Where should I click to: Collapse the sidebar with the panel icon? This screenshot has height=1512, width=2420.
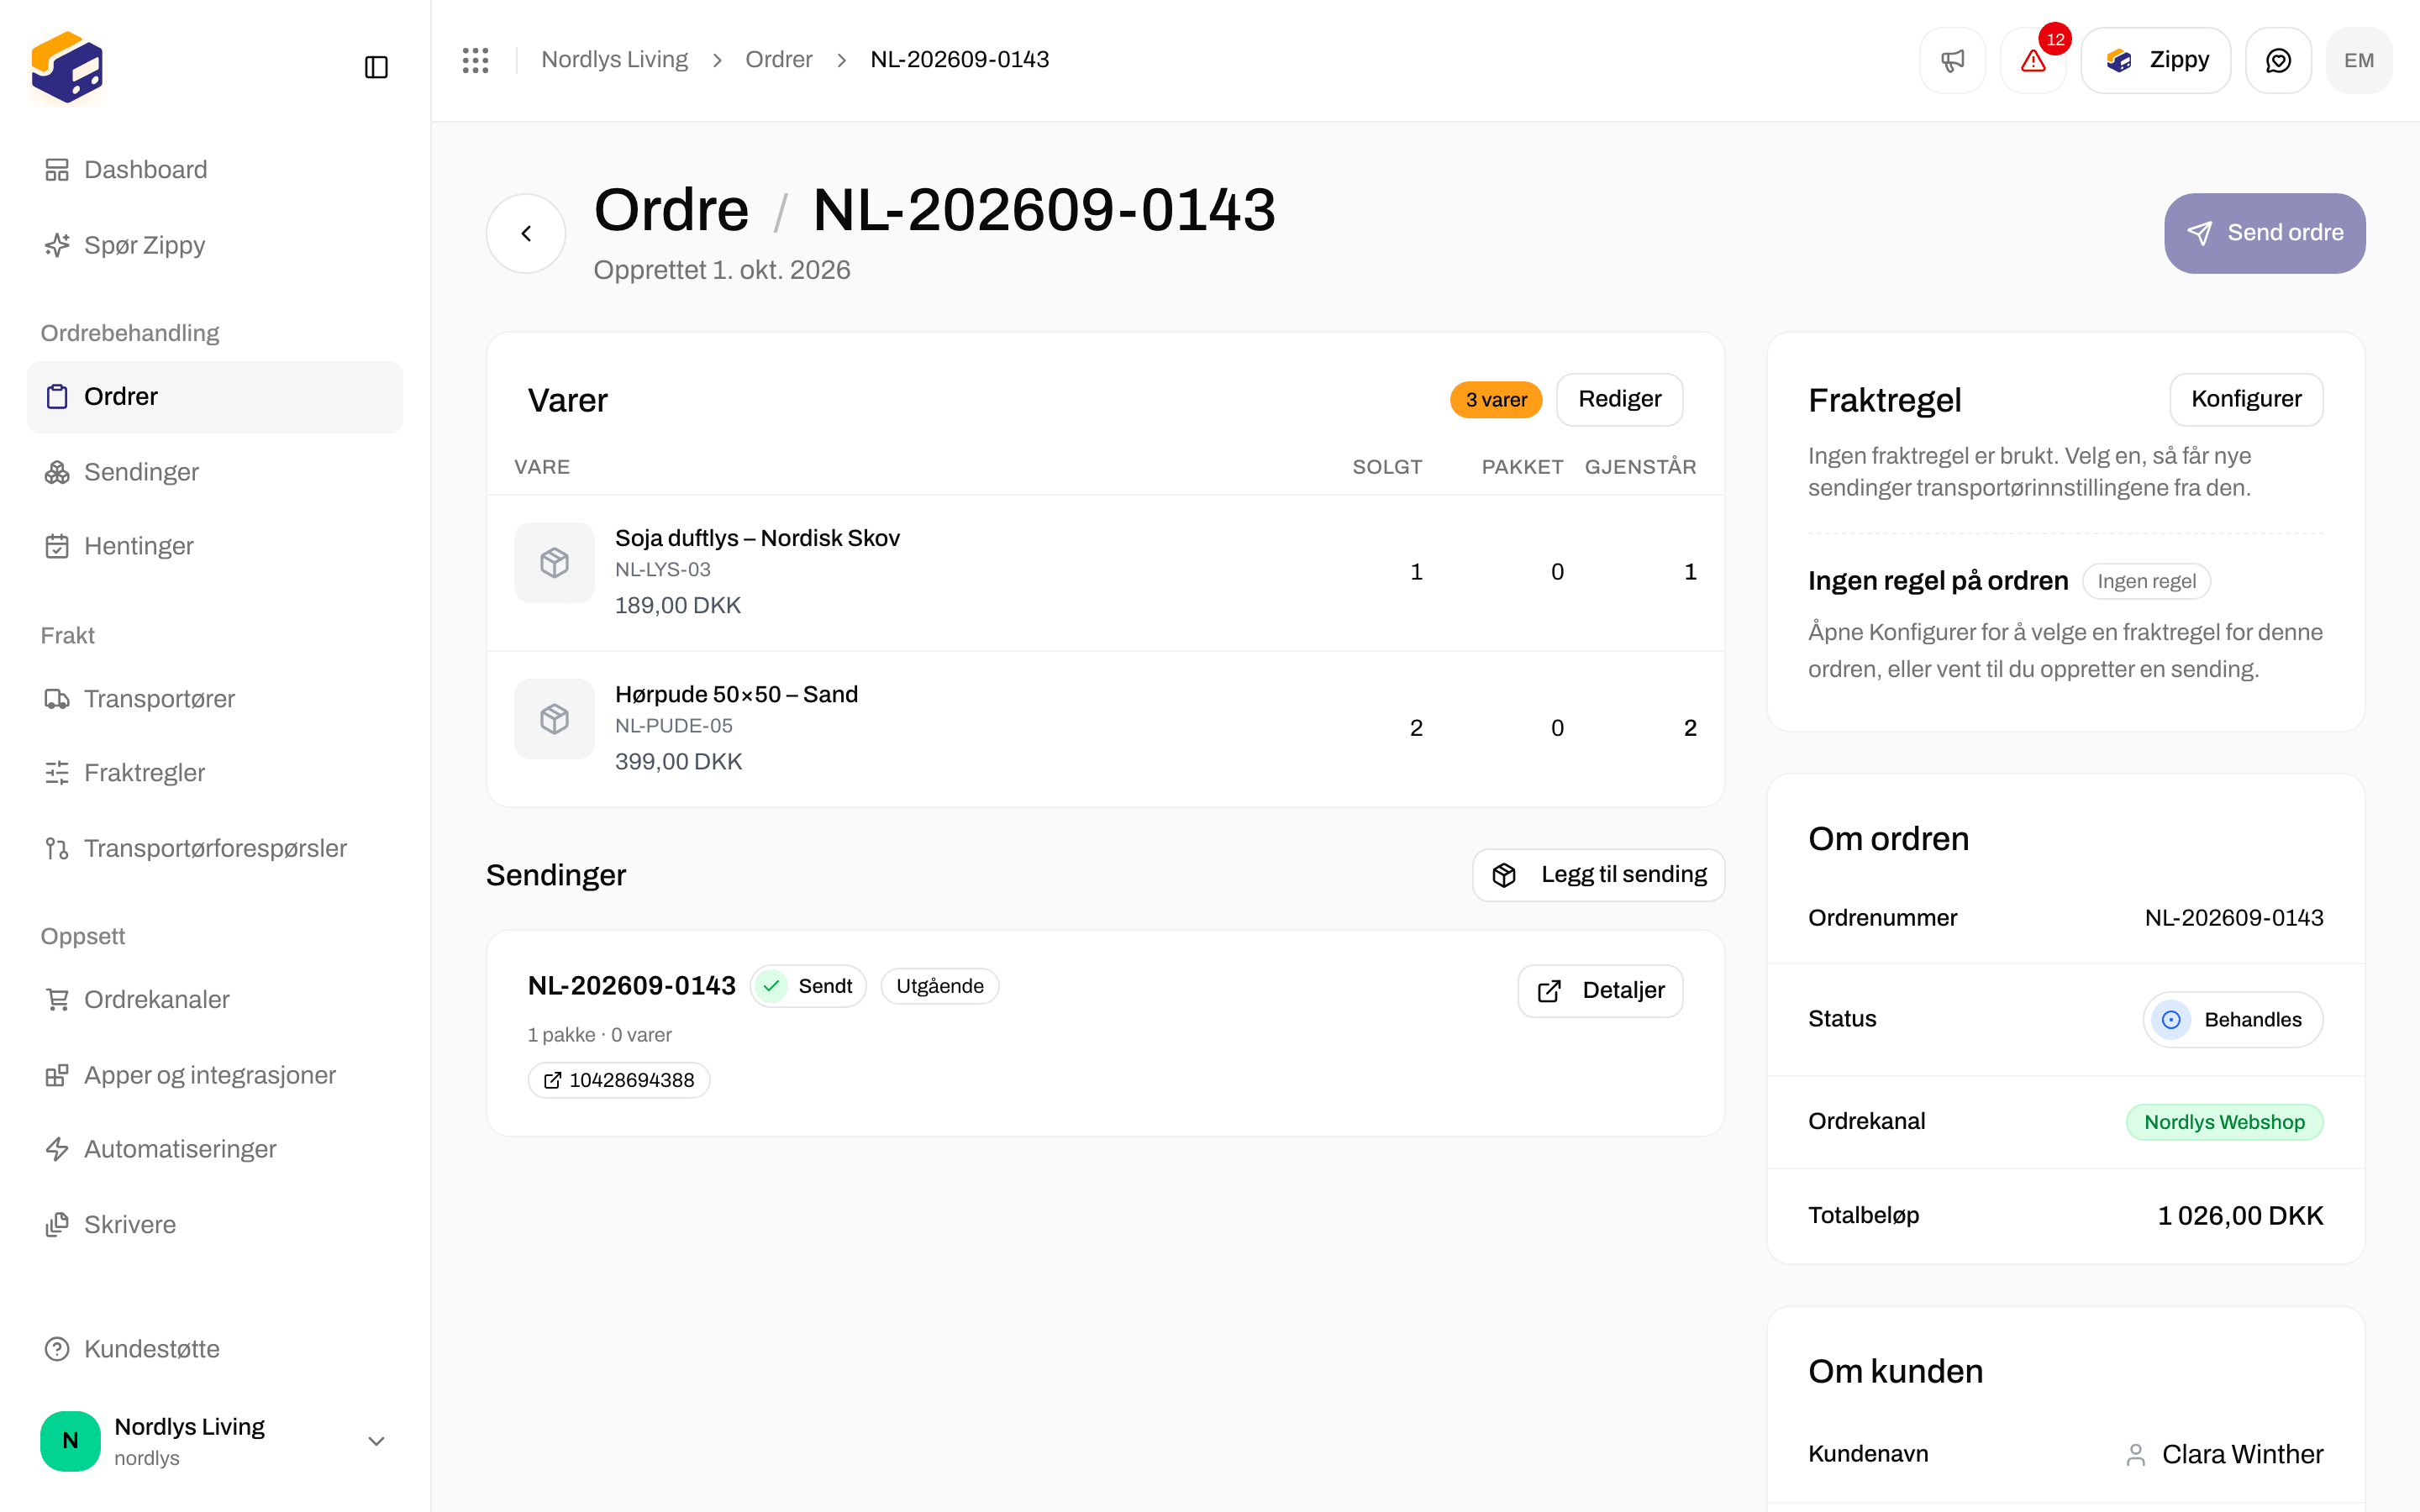point(376,67)
